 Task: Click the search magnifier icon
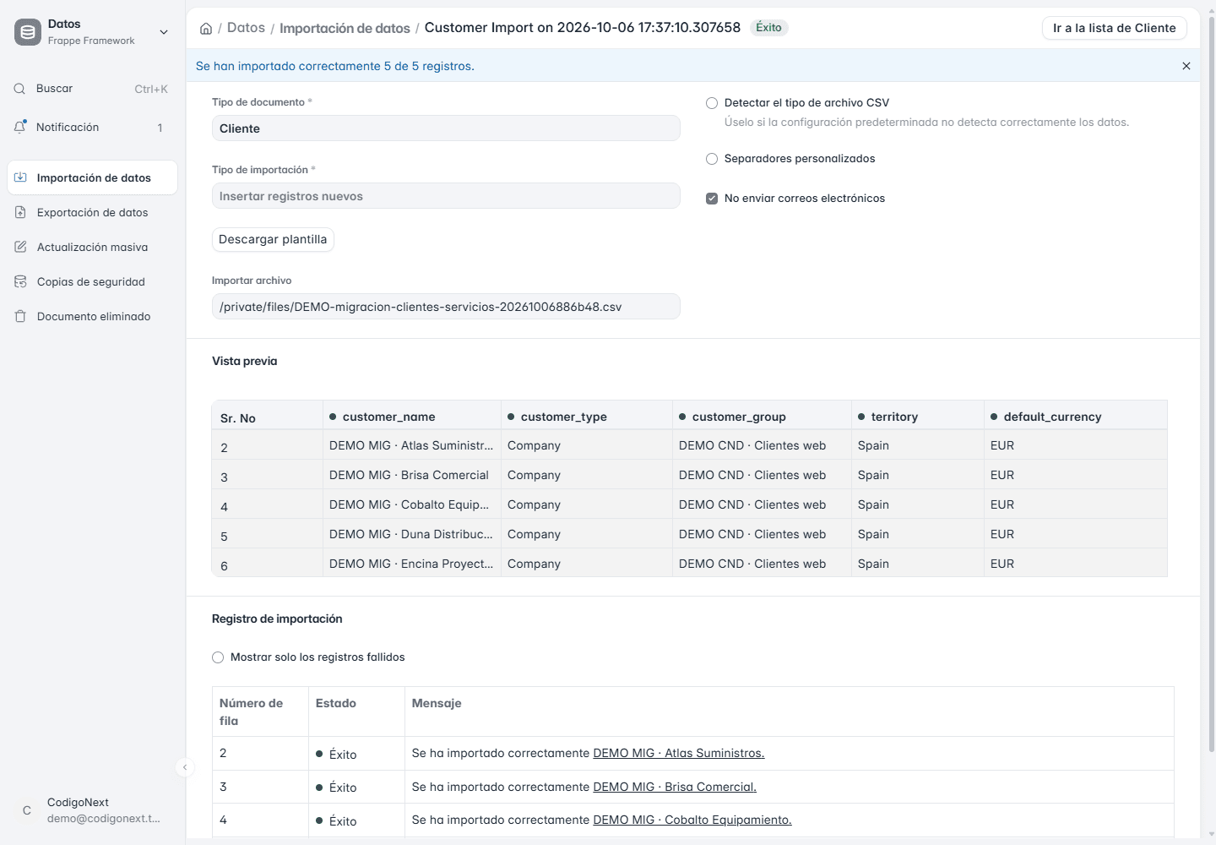(x=19, y=89)
